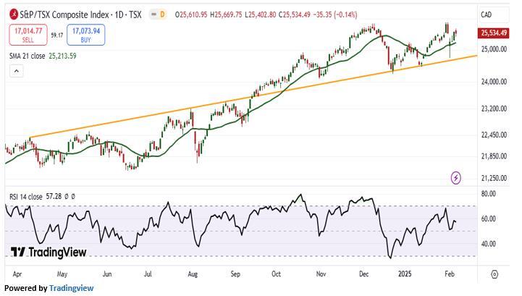Viewport: 522px width, 296px height.
Task: Click the 21,250.00 price axis label
Action: 494,178
